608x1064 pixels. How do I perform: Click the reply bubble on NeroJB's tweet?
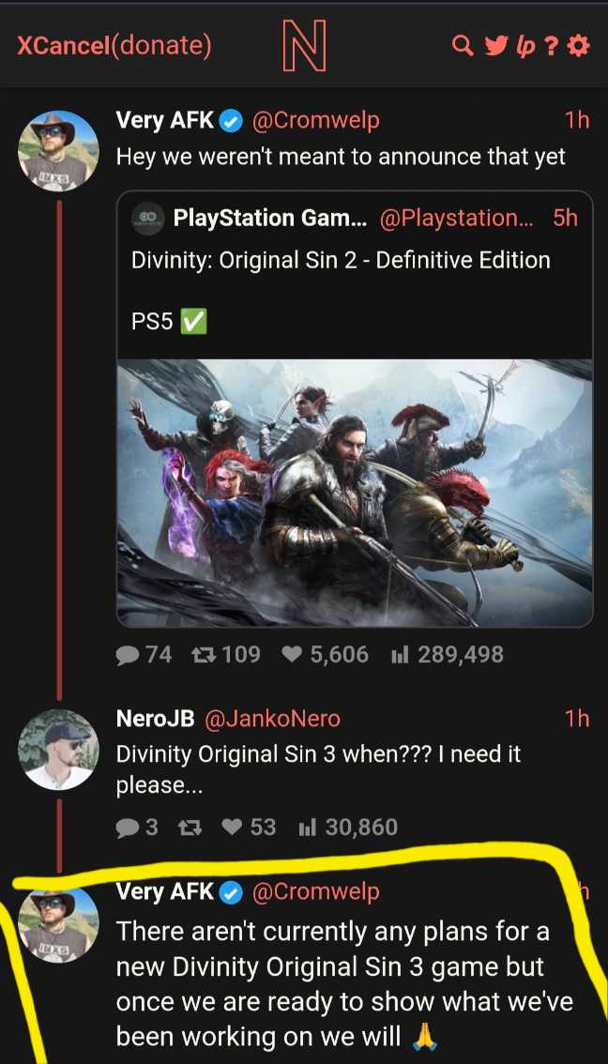tap(127, 828)
